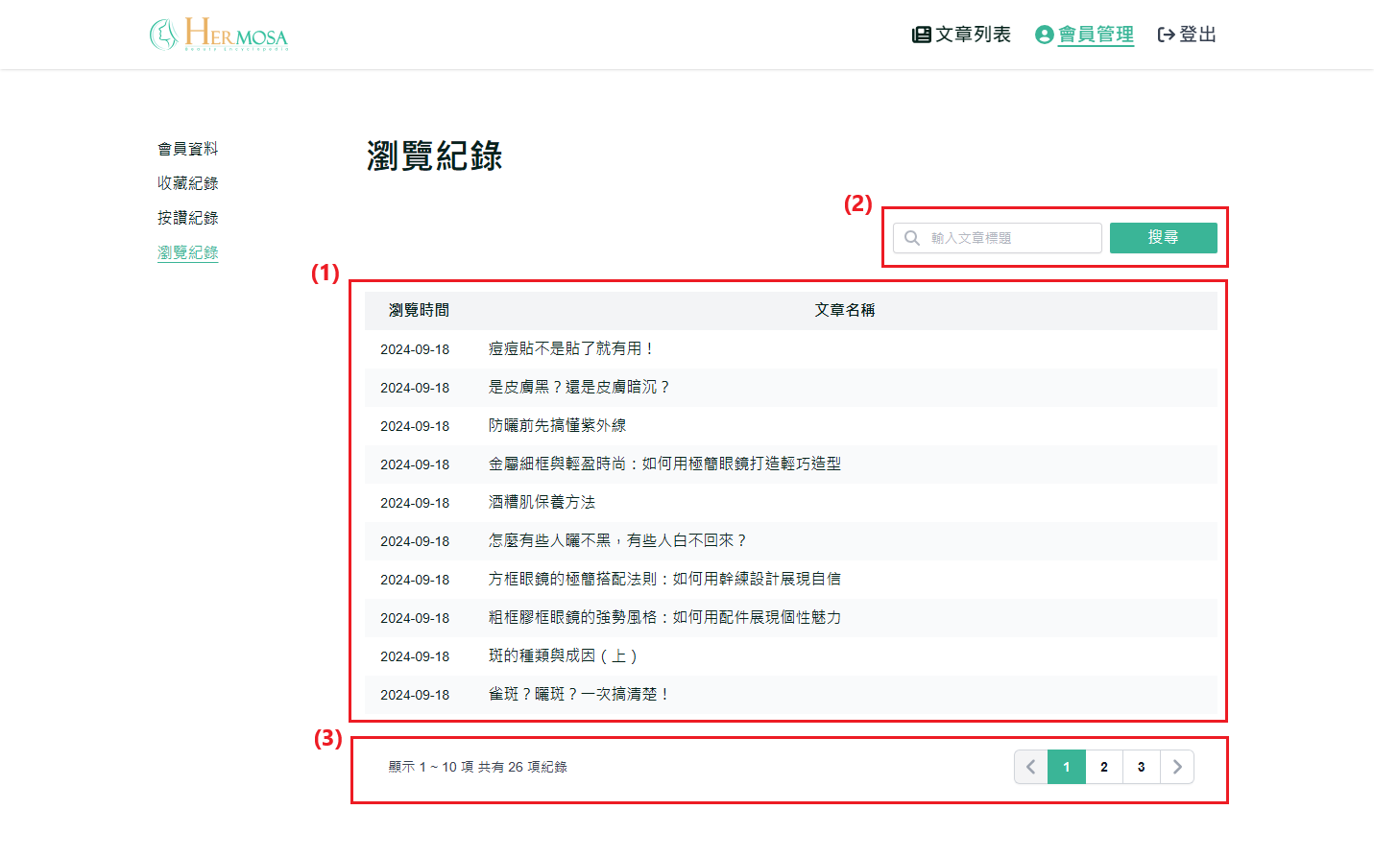Open article 粗框膠框眼鏡的強勢風格

coord(664,617)
